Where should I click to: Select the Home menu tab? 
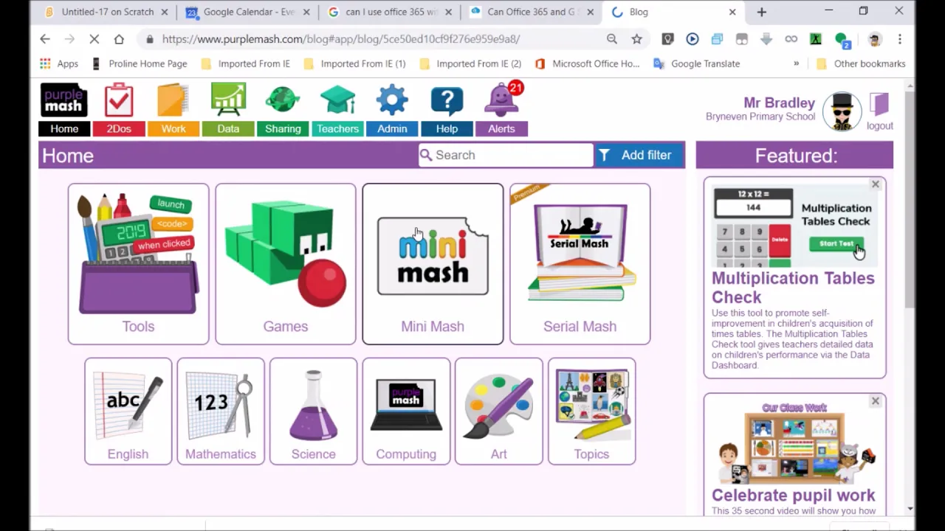click(x=64, y=128)
